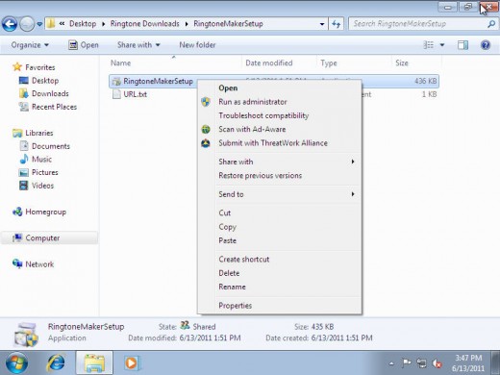Image resolution: width=500 pixels, height=375 pixels.
Task: Show the preview pane
Action: (462, 45)
